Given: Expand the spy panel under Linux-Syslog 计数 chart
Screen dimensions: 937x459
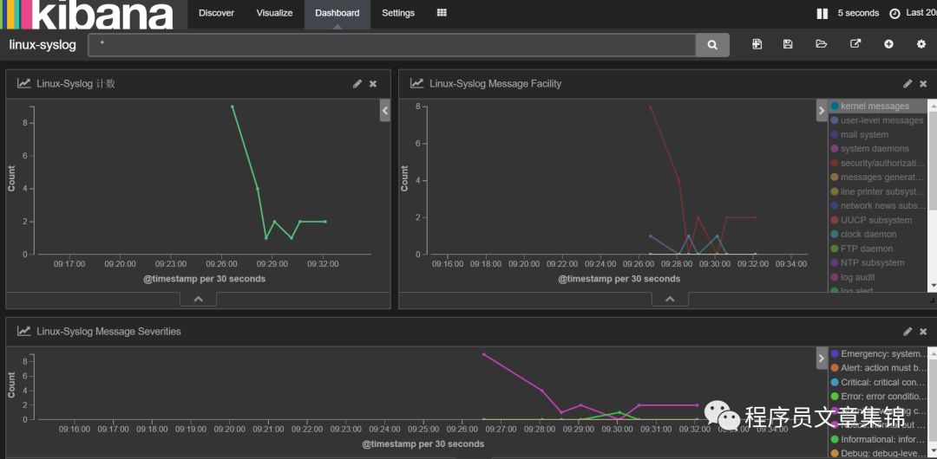Looking at the screenshot, I should click(198, 299).
